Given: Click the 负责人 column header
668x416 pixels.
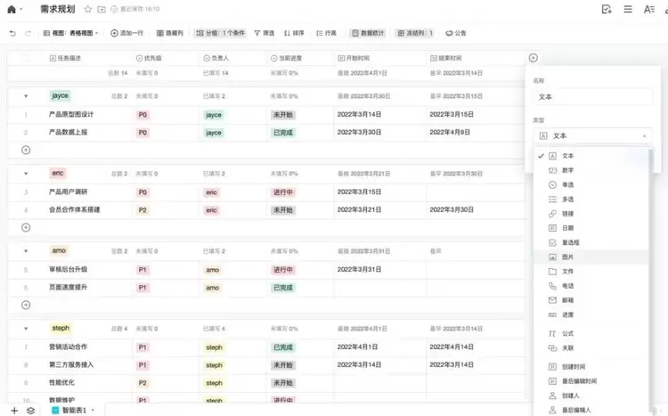Looking at the screenshot, I should click(216, 58).
